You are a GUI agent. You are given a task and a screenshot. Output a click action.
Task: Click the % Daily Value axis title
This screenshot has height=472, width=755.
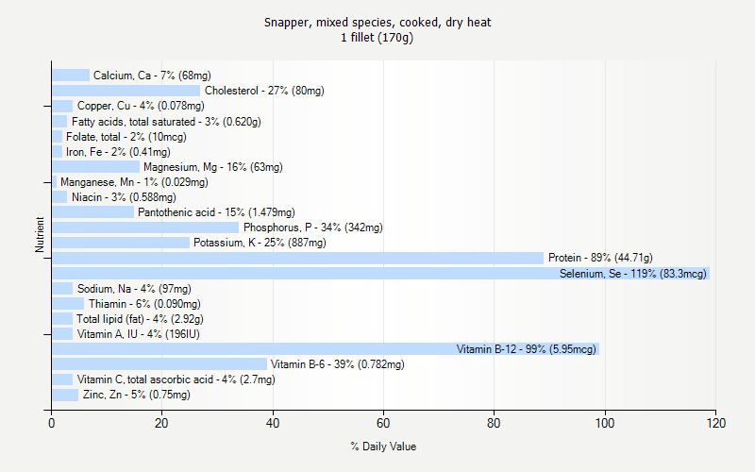click(383, 447)
